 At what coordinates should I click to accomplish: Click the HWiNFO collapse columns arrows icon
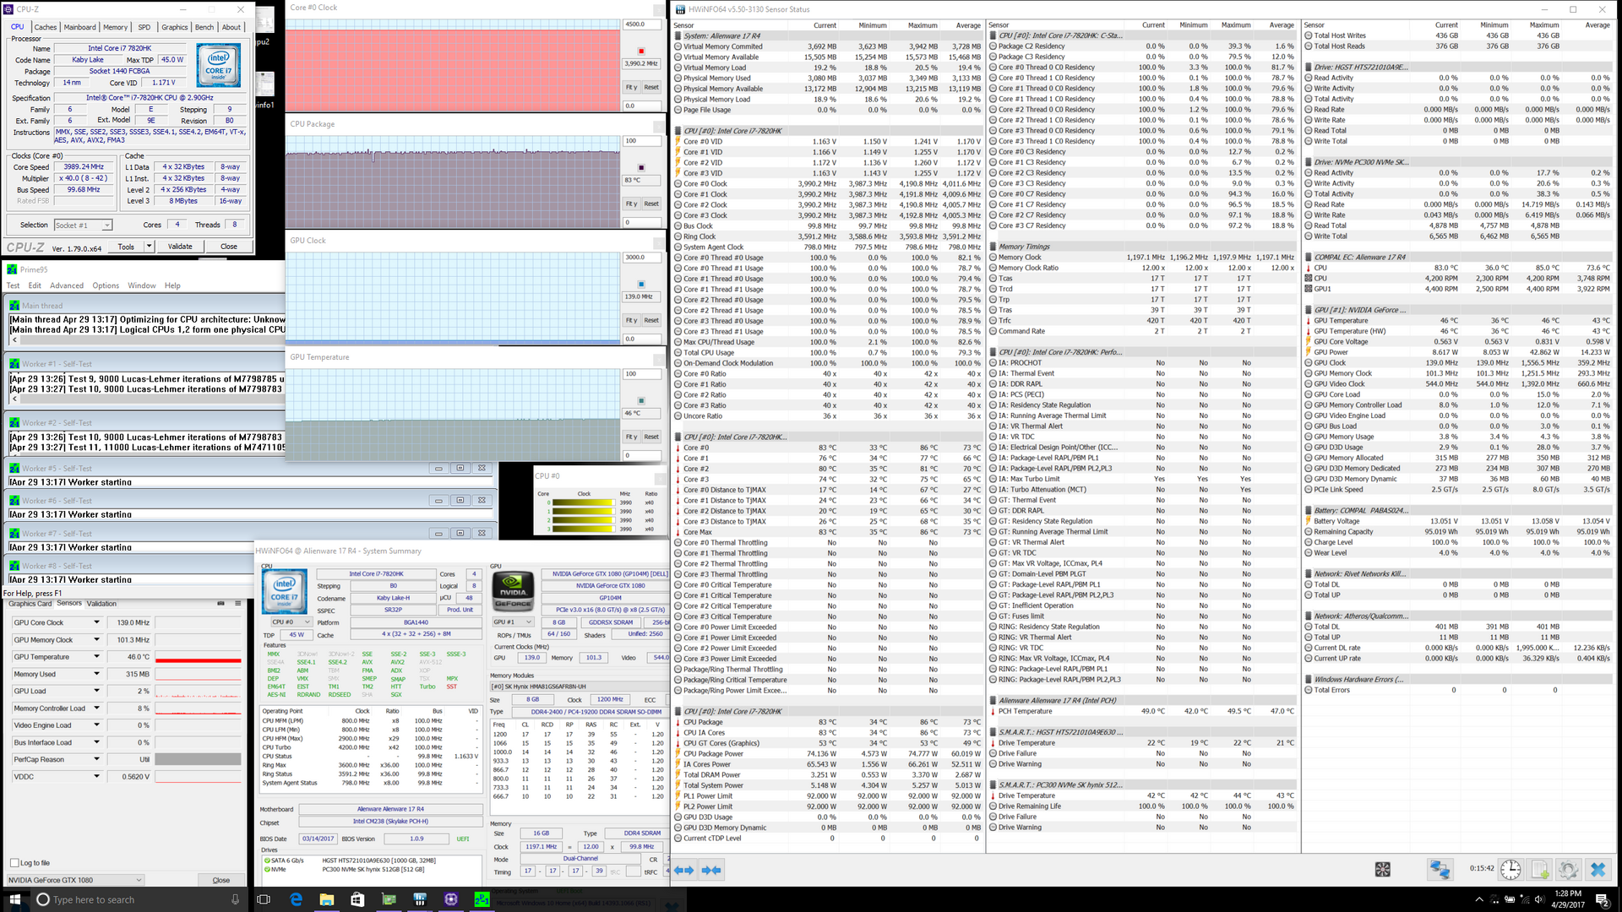(x=712, y=870)
